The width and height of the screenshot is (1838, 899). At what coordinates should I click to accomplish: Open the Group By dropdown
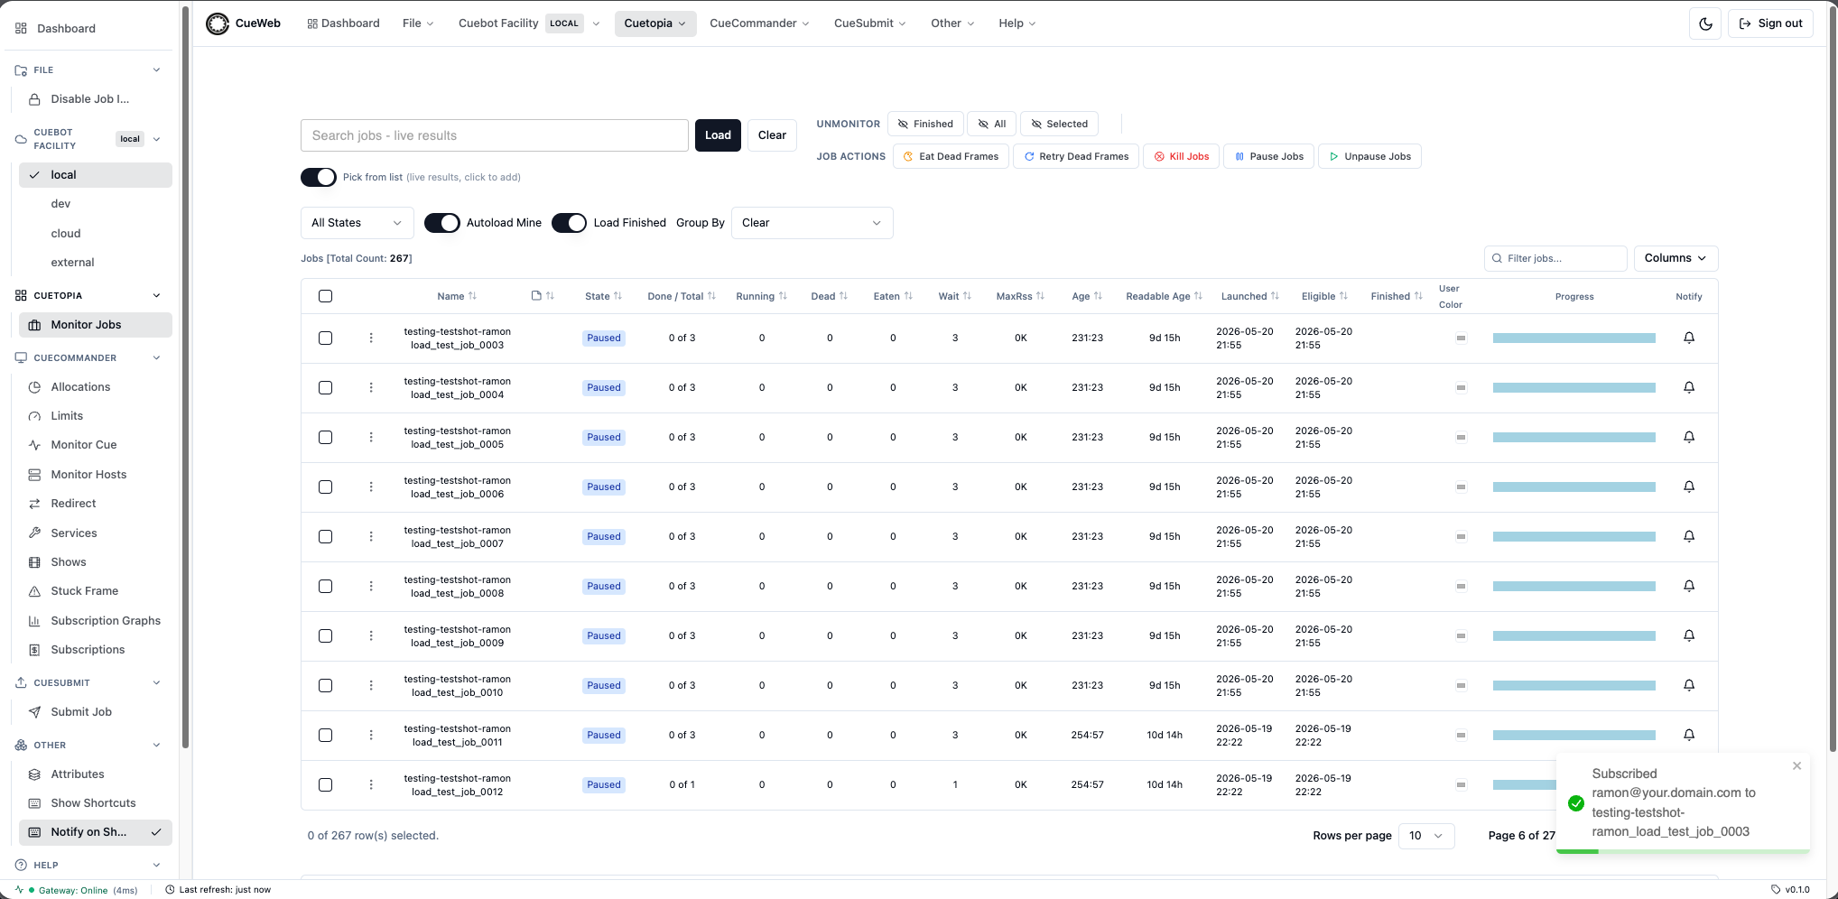[x=812, y=223]
